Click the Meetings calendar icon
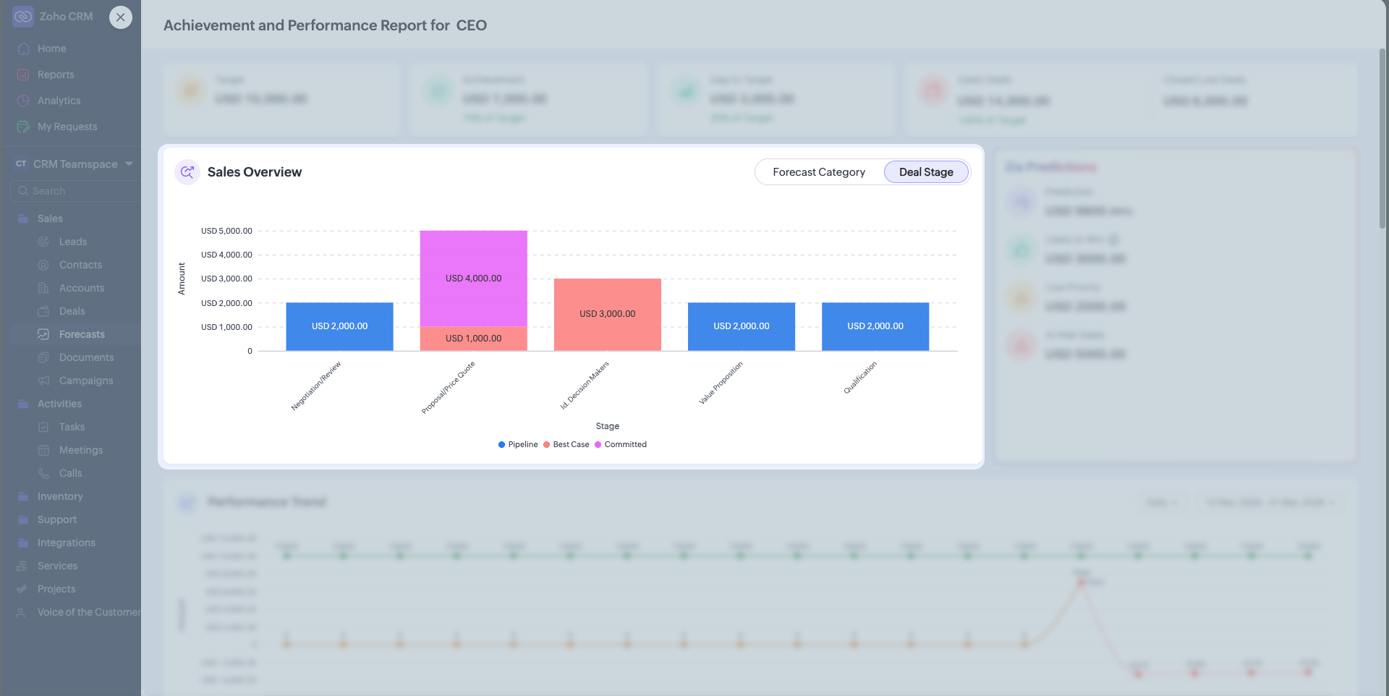1389x696 pixels. (43, 450)
